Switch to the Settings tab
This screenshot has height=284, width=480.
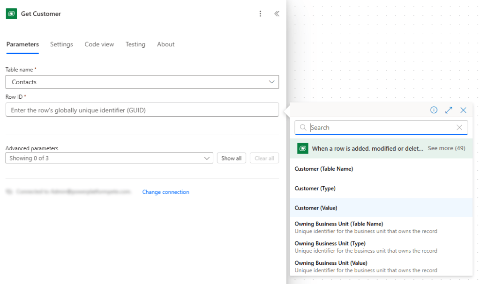pos(61,44)
